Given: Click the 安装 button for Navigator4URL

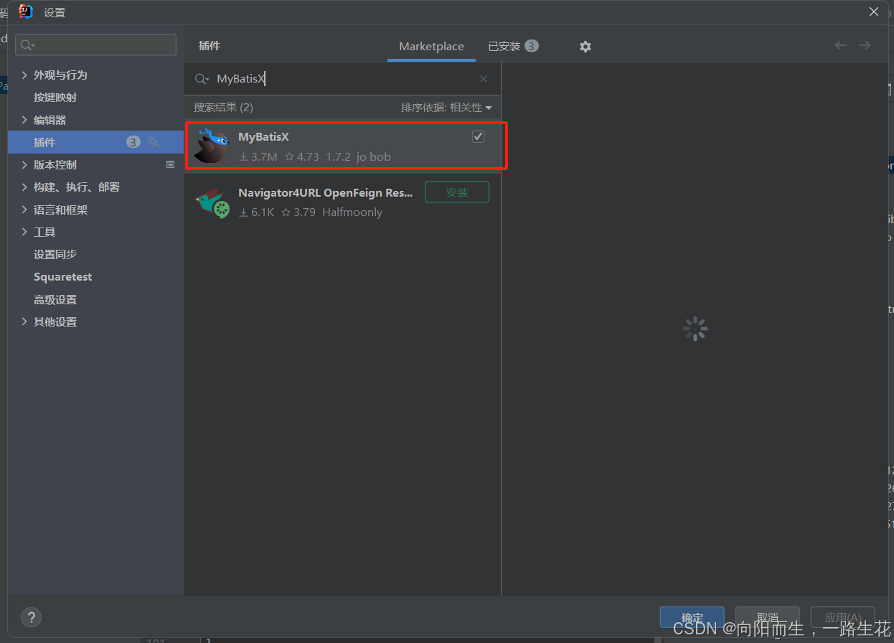Looking at the screenshot, I should (x=457, y=192).
